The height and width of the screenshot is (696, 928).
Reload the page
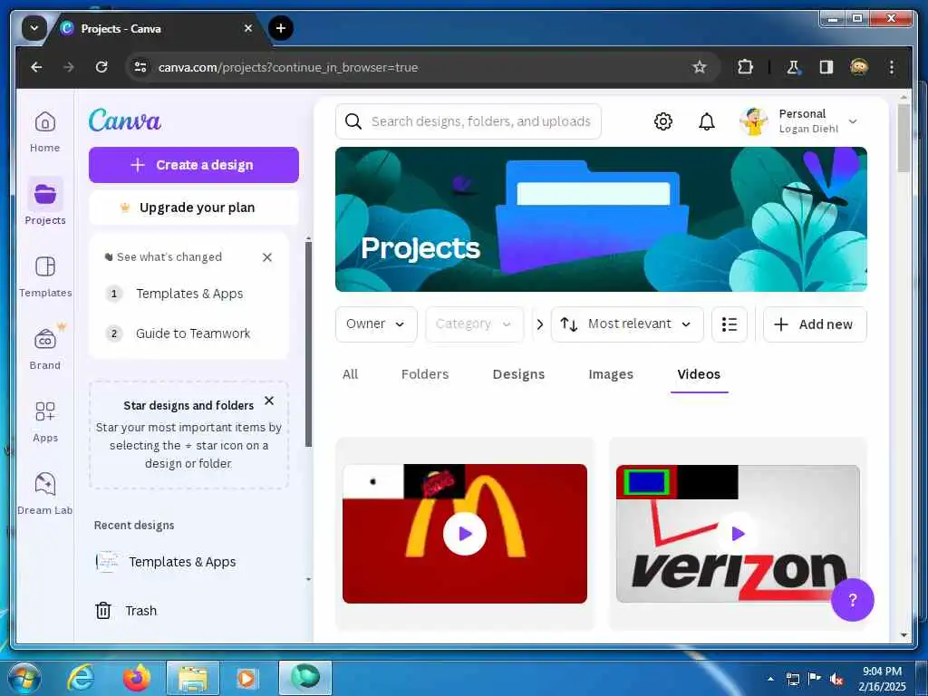coord(101,67)
